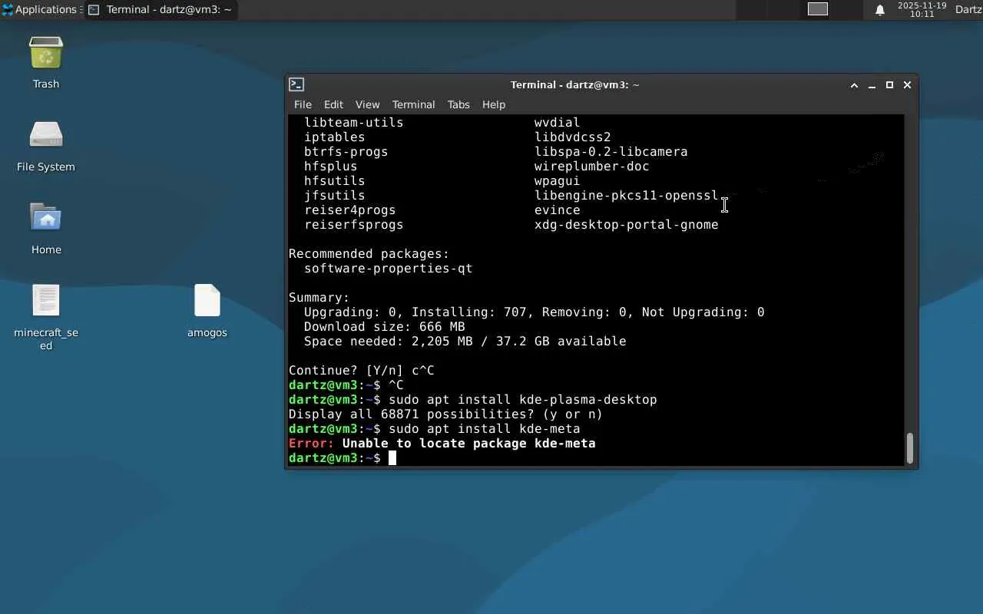
Task: Select the Home folder desktop icon
Action: click(46, 218)
